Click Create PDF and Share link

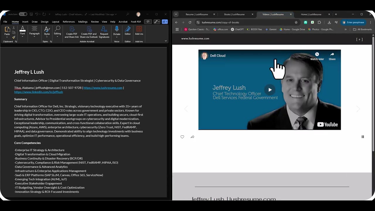click(72, 32)
